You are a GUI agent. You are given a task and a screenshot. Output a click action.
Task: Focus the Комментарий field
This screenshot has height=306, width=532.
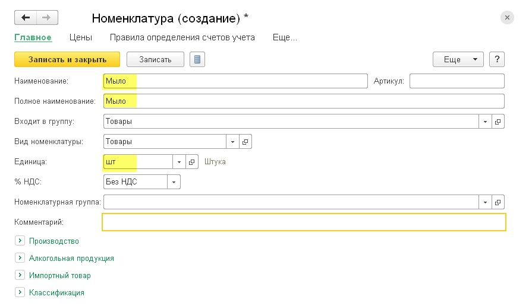point(304,222)
